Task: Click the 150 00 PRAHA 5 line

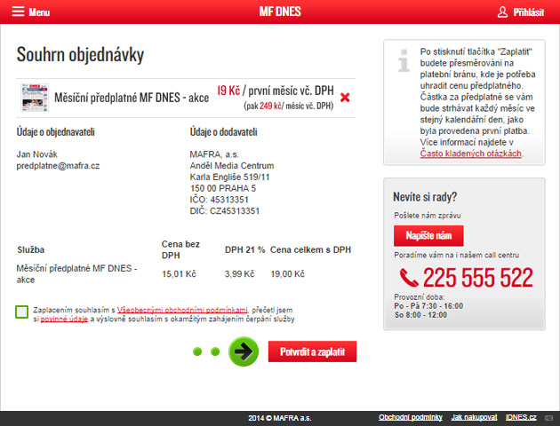Action: (223, 188)
